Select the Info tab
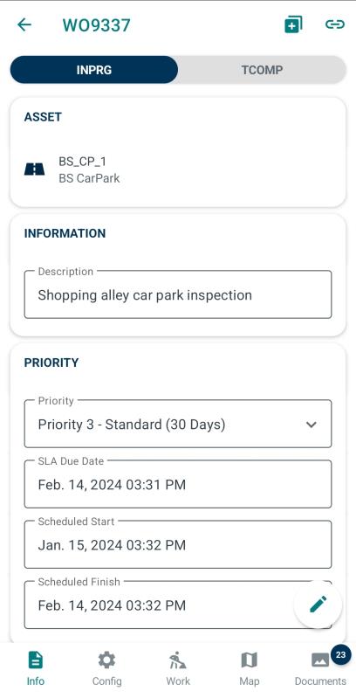The height and width of the screenshot is (698, 356). tap(36, 668)
